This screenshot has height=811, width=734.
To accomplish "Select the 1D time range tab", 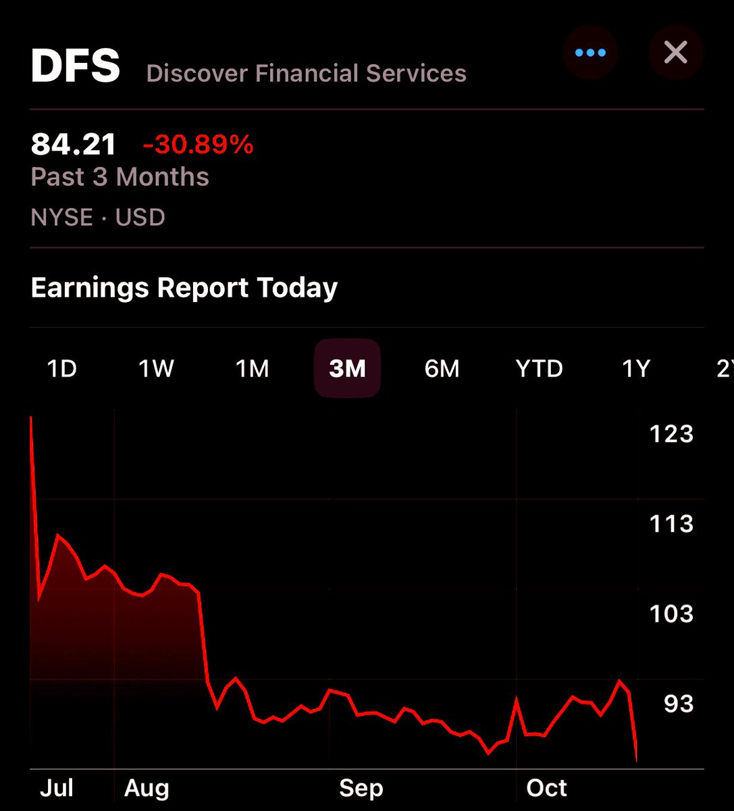I will click(x=61, y=369).
